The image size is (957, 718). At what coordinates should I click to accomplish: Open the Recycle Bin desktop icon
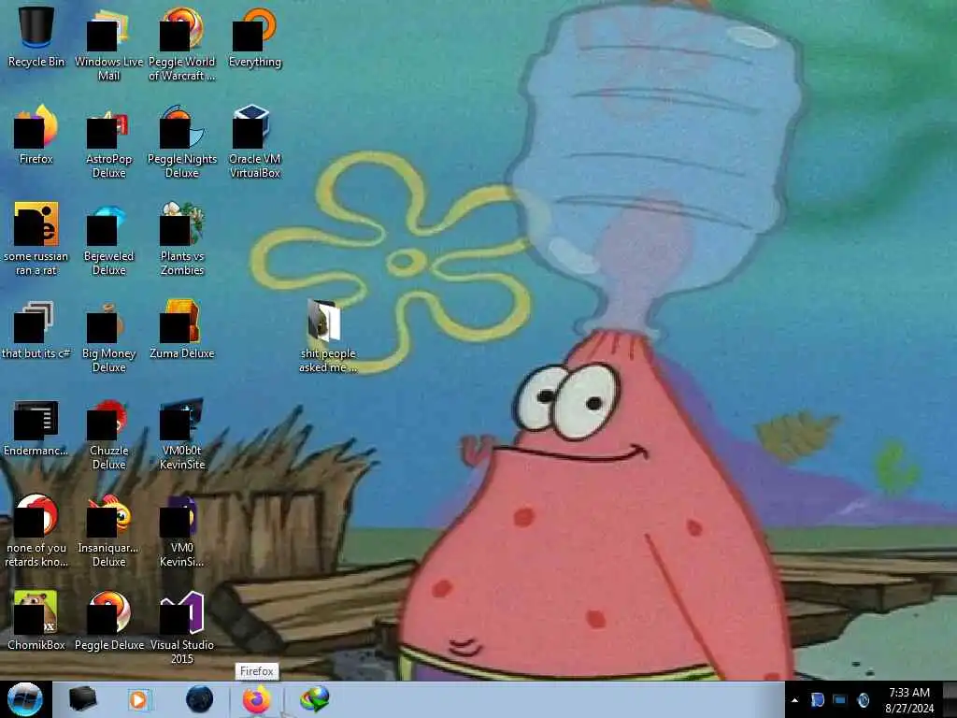(36, 37)
